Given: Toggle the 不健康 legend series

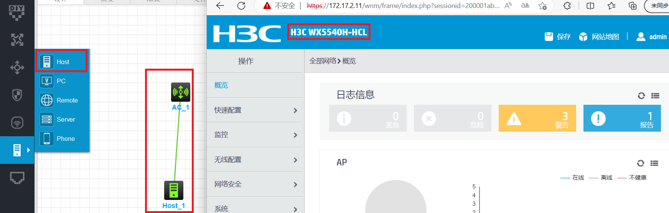Looking at the screenshot, I should pos(632,178).
